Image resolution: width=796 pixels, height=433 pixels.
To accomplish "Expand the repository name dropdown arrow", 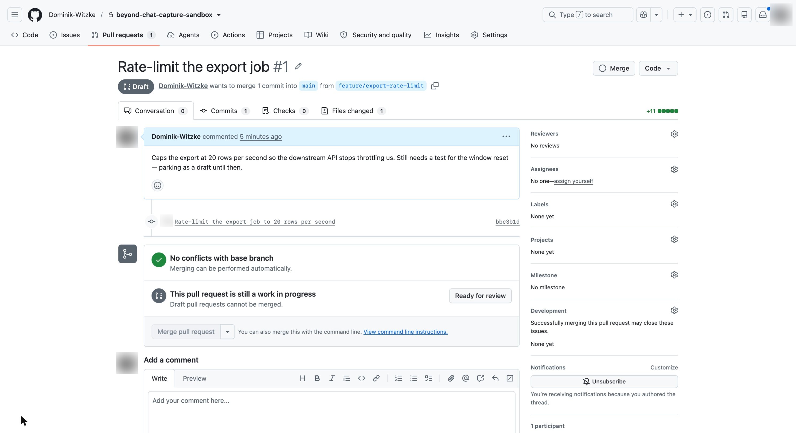I will [219, 15].
